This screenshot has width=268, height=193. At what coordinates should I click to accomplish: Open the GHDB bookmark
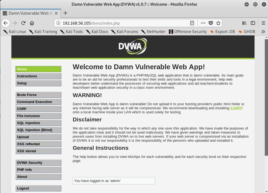tap(247, 32)
